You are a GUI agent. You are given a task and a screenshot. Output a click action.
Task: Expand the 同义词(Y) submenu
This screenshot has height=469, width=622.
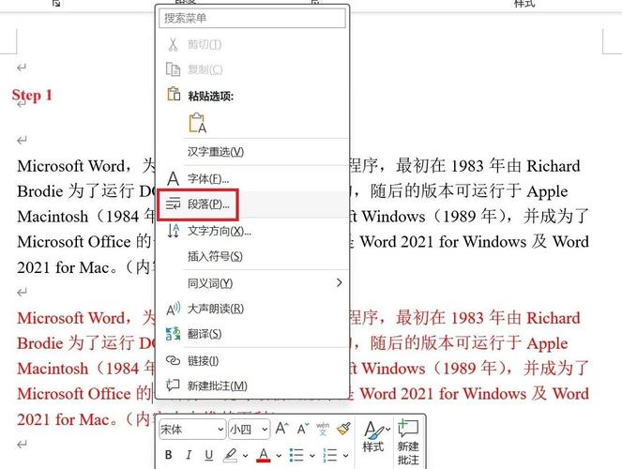tap(251, 283)
